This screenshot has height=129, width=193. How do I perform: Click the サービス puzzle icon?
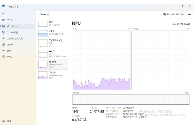tap(4, 57)
